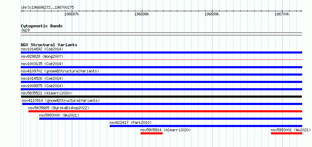Screen dimensions: 312x147
Task: Click the blue bar under nsv822417
Action: tap(206, 126)
